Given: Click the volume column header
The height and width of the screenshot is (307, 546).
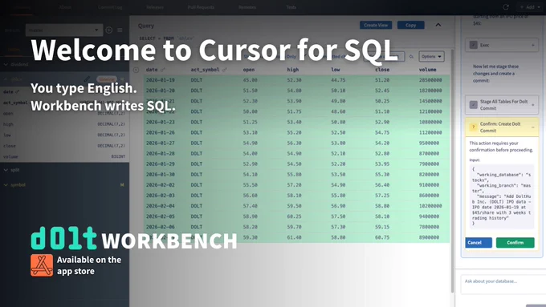Looking at the screenshot, I should 428,70.
